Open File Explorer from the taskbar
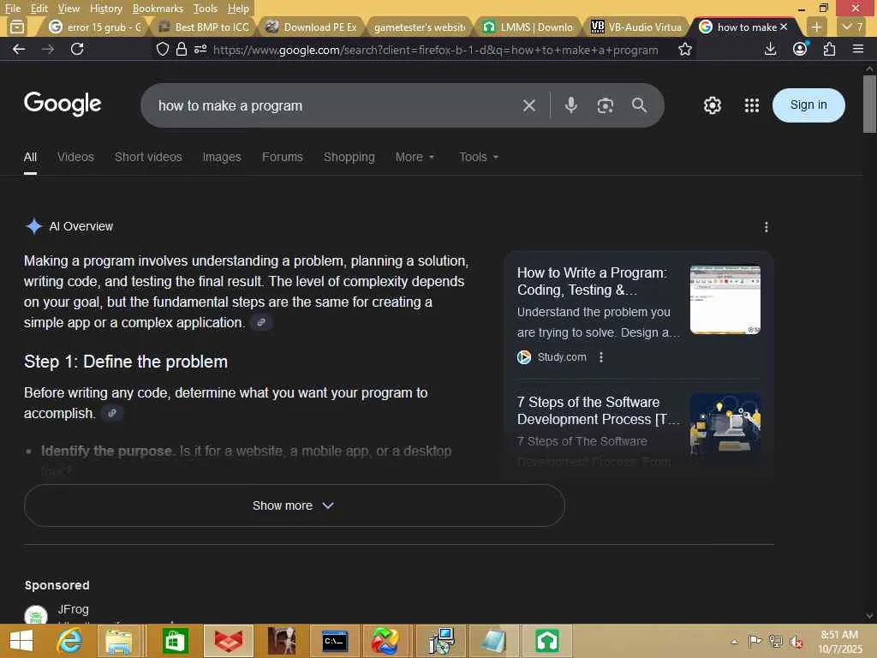 (118, 641)
